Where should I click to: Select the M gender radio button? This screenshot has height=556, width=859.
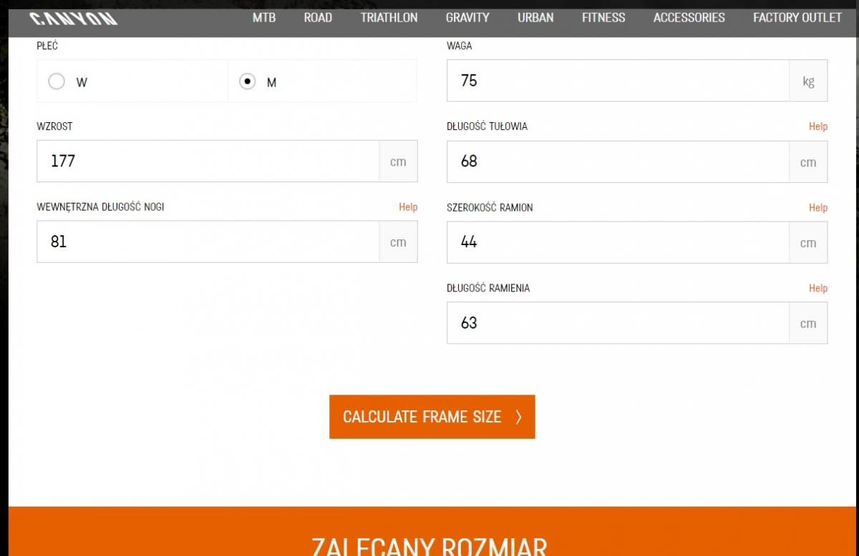tap(248, 81)
